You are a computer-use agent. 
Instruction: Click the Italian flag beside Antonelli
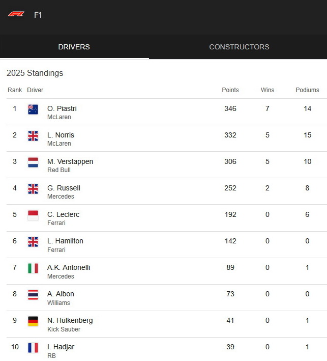(33, 268)
